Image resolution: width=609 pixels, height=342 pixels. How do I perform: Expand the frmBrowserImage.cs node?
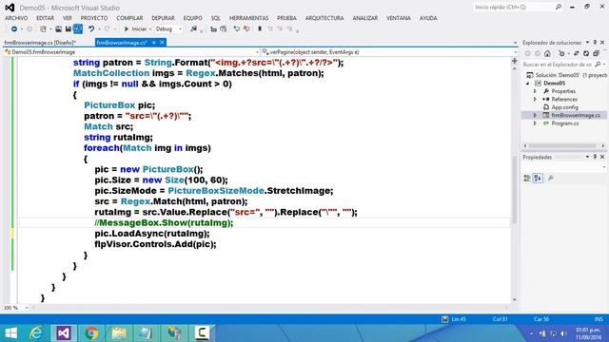click(x=535, y=115)
